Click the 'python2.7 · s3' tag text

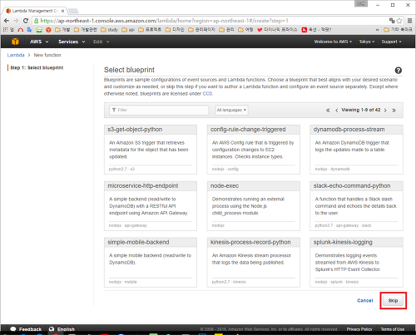pyautogui.click(x=121, y=169)
